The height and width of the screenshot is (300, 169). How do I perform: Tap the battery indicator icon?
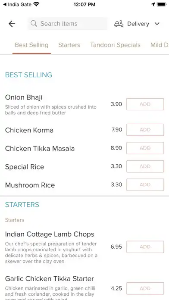[162, 4]
